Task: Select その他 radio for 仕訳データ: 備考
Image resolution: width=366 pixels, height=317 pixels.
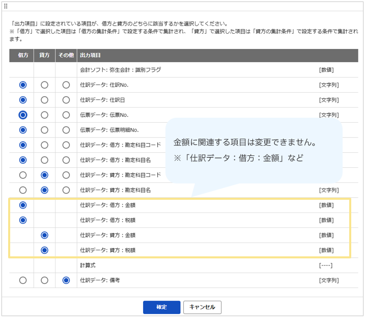Action: pyautogui.click(x=66, y=280)
